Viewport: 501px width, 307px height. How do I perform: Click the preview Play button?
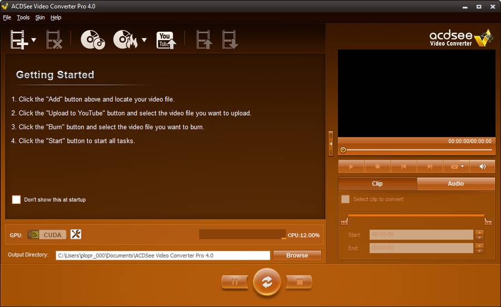click(x=351, y=167)
